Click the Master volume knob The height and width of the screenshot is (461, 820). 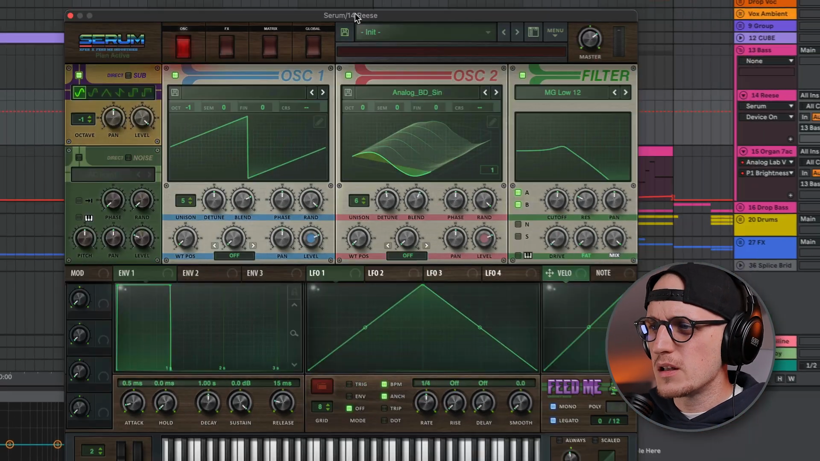[x=590, y=39]
